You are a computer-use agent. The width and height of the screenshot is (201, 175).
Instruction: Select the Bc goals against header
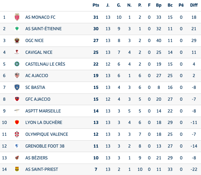pyautogui.click(x=170, y=5)
